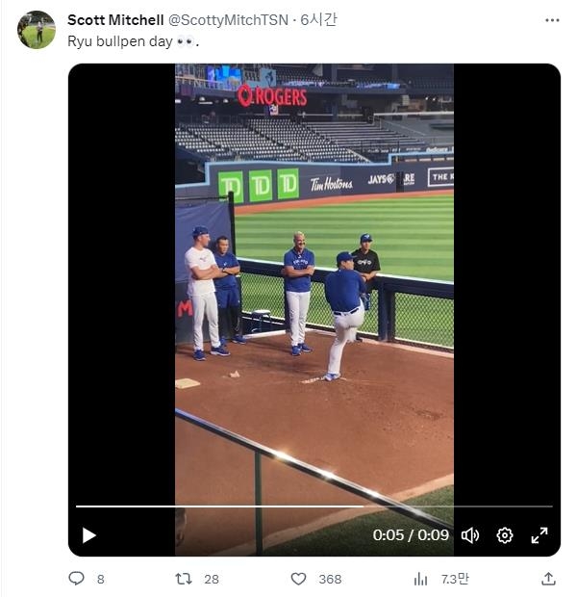
Task: Click the 0:05 / 0:09 time display
Action: tap(411, 535)
